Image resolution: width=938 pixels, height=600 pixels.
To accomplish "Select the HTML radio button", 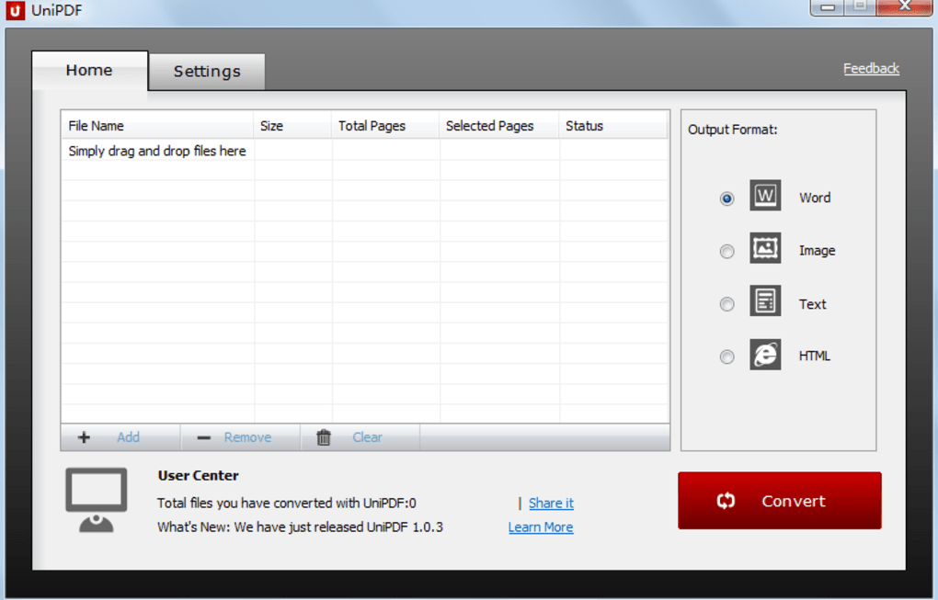I will (x=726, y=357).
